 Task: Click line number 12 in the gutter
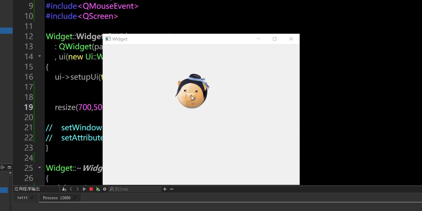[29, 36]
